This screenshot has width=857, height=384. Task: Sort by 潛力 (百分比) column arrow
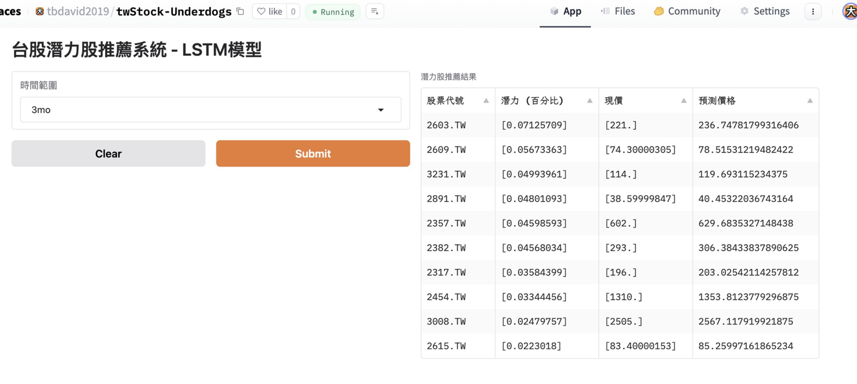coord(590,100)
